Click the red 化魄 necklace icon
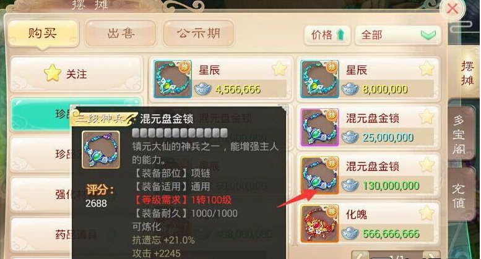This screenshot has width=481, height=259. 319,224
